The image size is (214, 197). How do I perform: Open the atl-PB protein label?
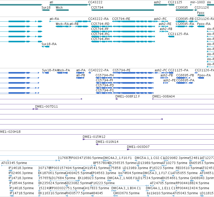[80, 75]
